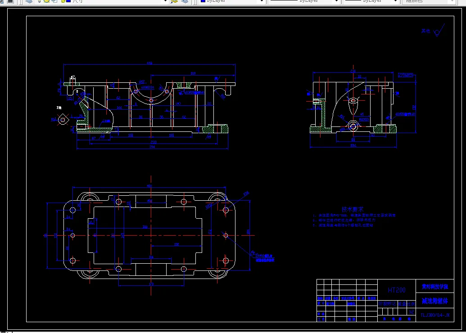The image size is (466, 333).
Task: Select the B-direction detail view hexagon
Action: tap(63, 120)
